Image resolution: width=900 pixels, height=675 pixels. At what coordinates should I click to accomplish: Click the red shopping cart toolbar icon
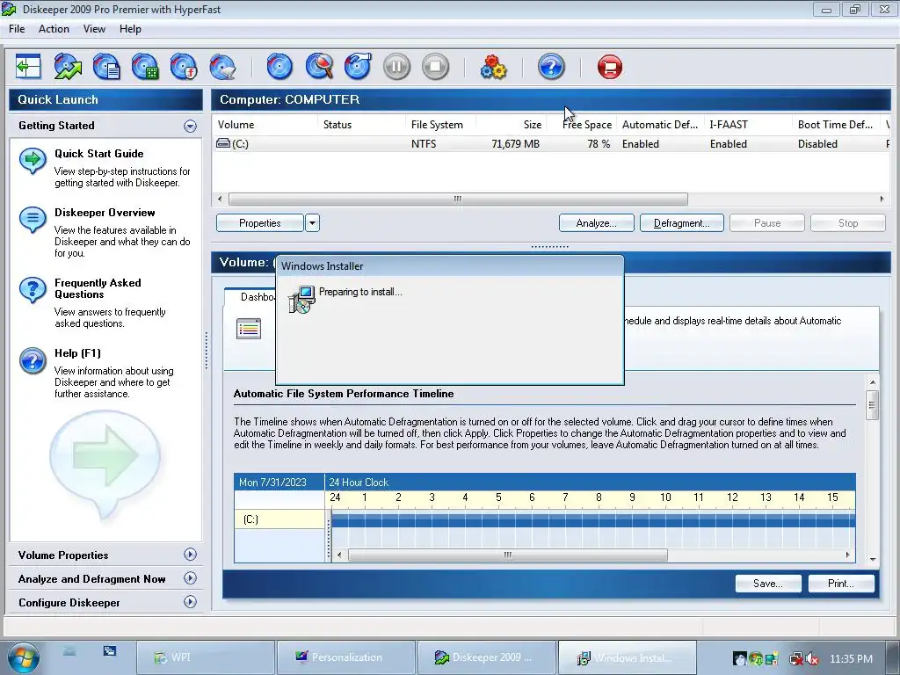(x=610, y=67)
